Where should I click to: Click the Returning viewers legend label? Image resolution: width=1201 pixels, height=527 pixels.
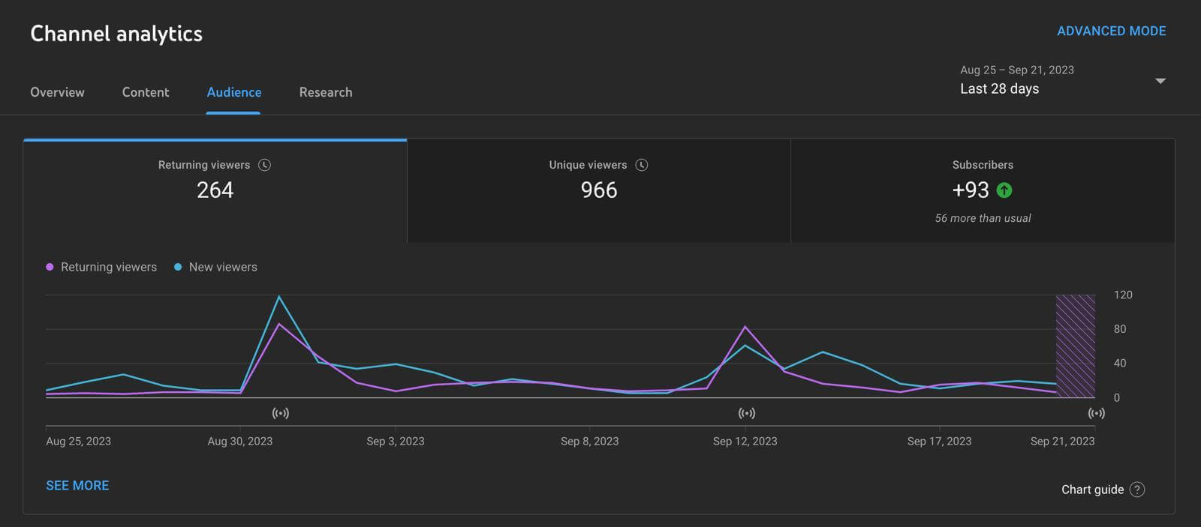109,267
